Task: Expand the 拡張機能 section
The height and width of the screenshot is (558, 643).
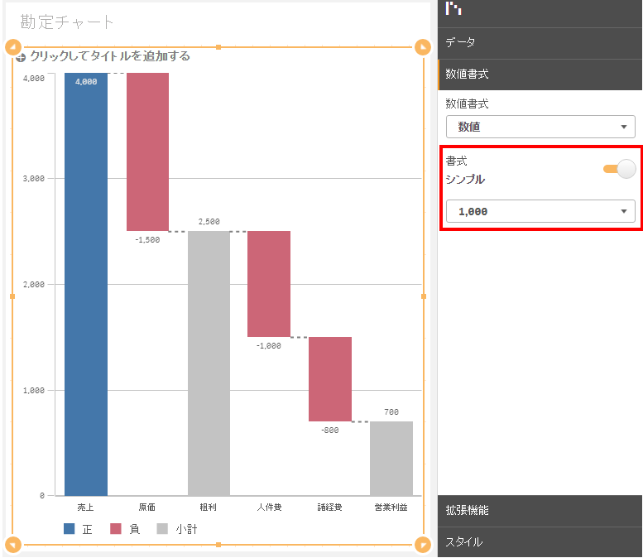Action: 540,511
